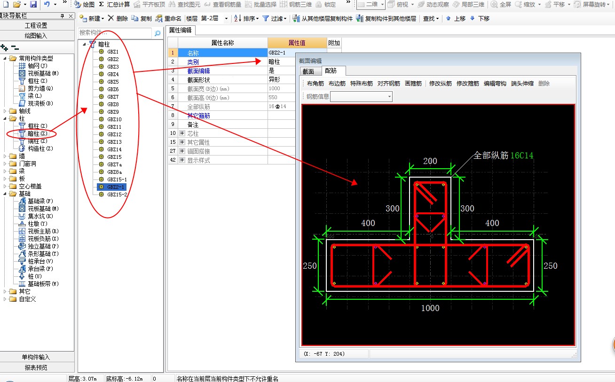Click the 查看钢筋量 toolbar item
The width and height of the screenshot is (615, 382).
pos(223,4)
